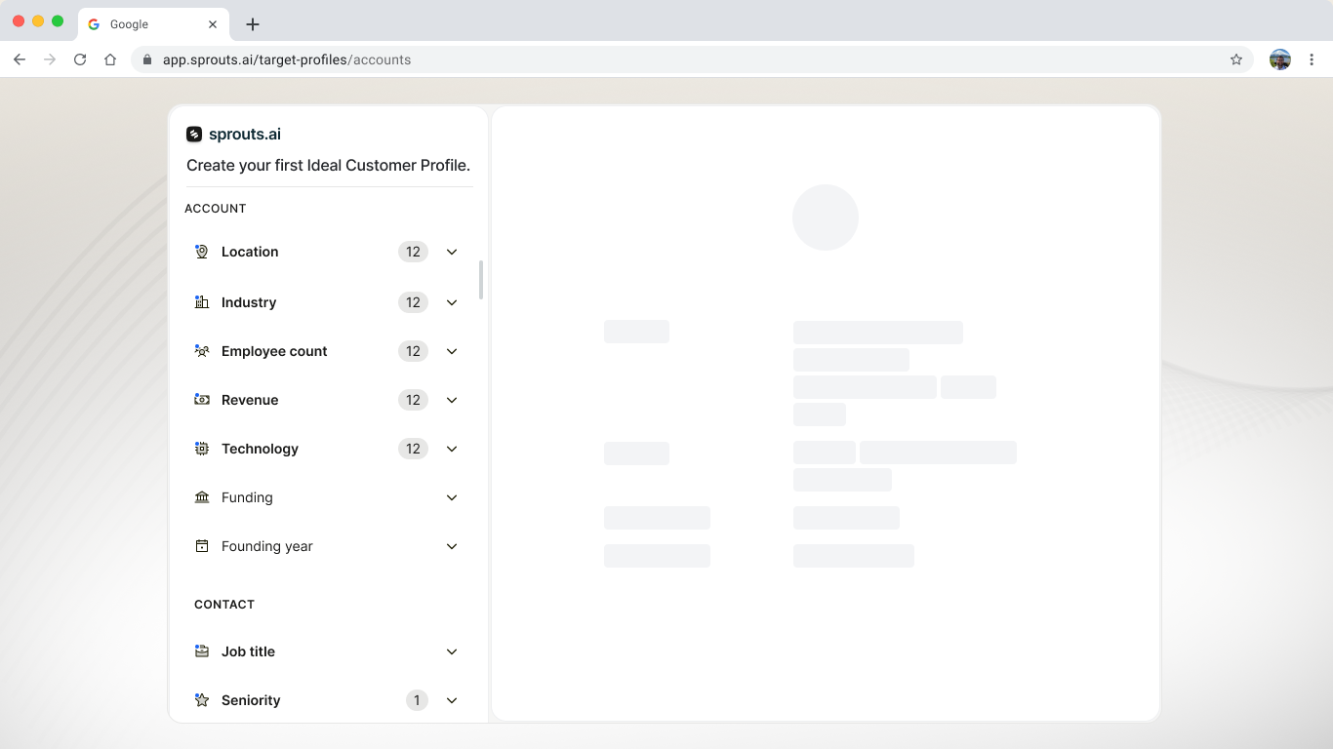This screenshot has height=749, width=1333.
Task: Open the browser home page icon
Action: click(110, 59)
